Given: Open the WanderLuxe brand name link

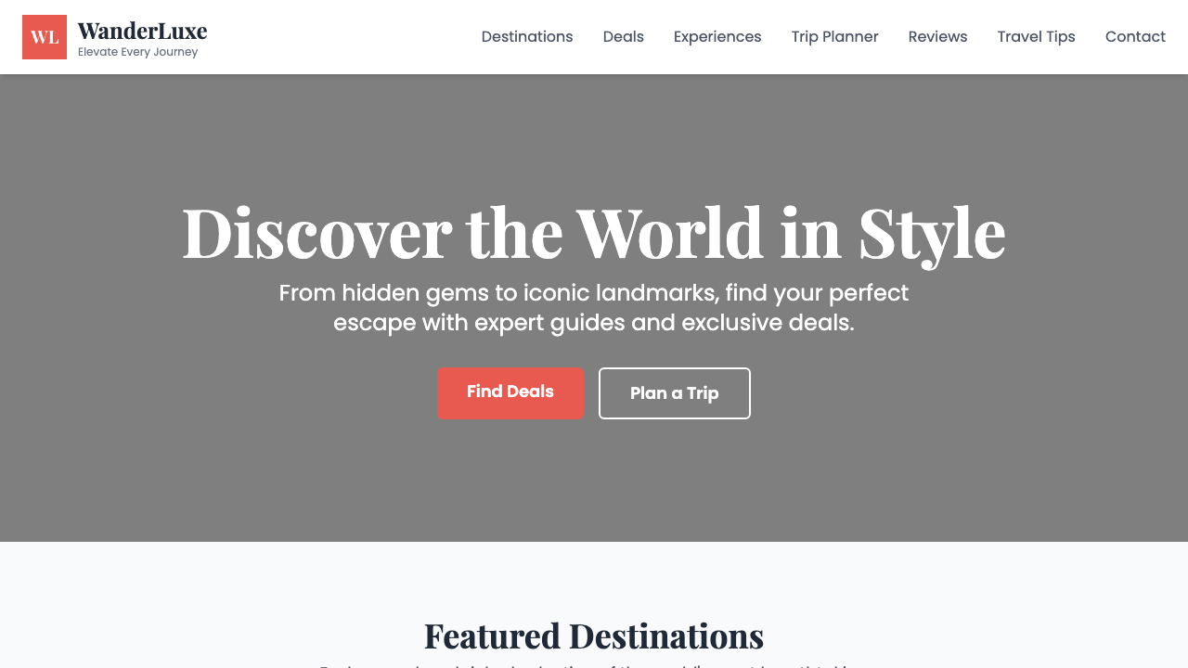Looking at the screenshot, I should [x=142, y=31].
